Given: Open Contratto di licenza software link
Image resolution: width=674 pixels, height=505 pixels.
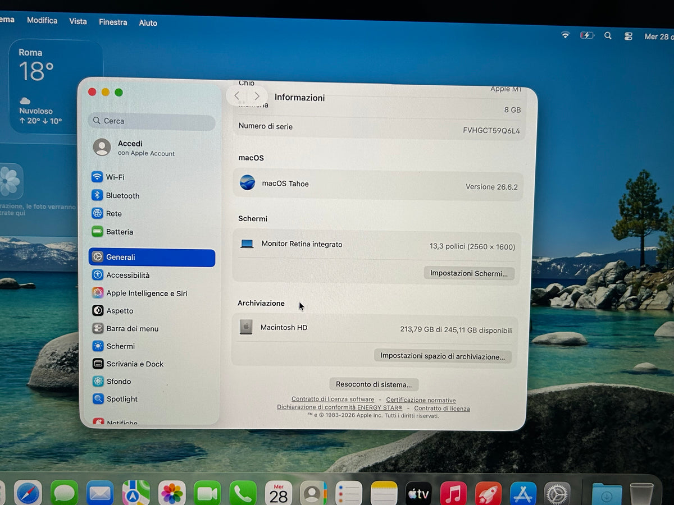Looking at the screenshot, I should [333, 400].
